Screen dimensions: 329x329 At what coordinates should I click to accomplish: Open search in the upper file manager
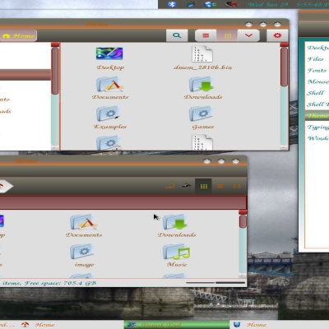pyautogui.click(x=177, y=35)
